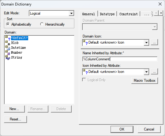Click the Name Inherited by Attribute field
Image resolution: width=165 pixels, height=136 pixels.
pyautogui.click(x=120, y=59)
